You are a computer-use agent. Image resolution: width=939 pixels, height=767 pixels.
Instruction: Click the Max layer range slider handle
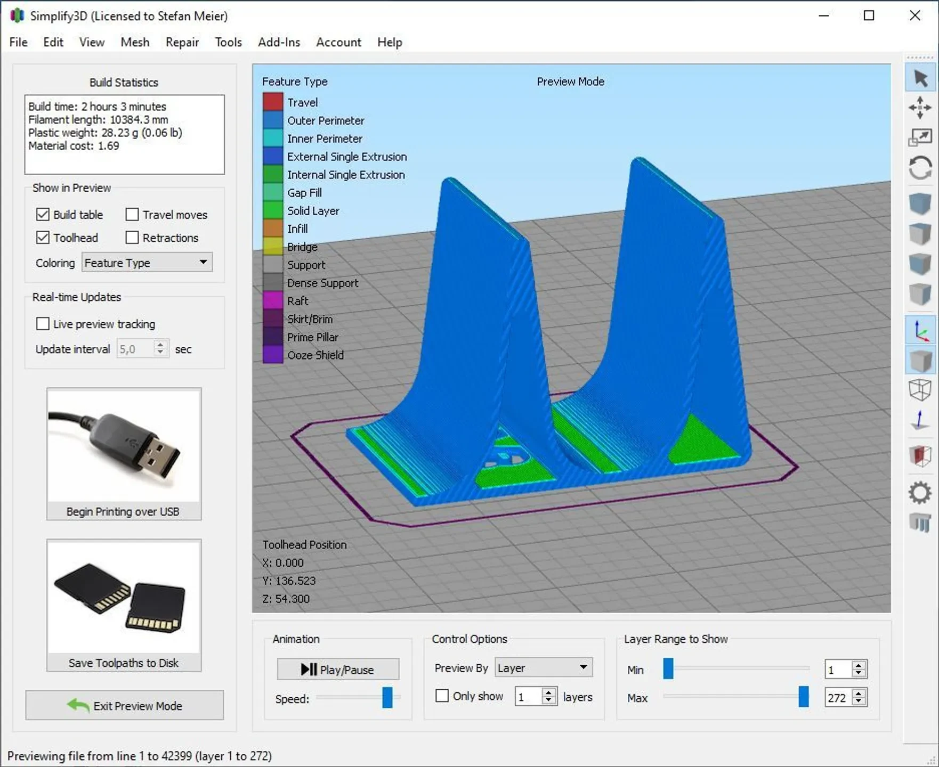[804, 697]
